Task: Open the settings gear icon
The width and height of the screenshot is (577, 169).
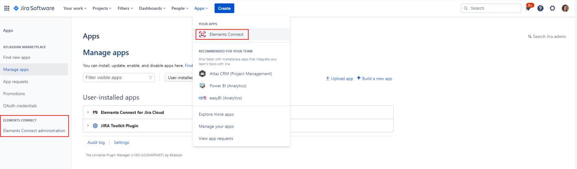Action: (x=553, y=9)
